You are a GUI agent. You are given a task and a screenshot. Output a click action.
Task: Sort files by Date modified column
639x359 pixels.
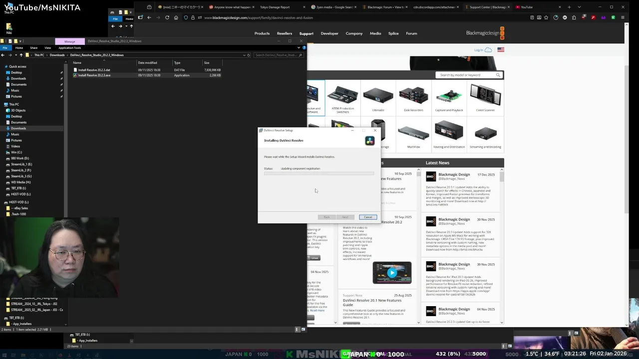(147, 63)
